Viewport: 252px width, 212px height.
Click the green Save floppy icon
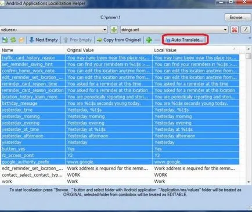click(x=5, y=40)
